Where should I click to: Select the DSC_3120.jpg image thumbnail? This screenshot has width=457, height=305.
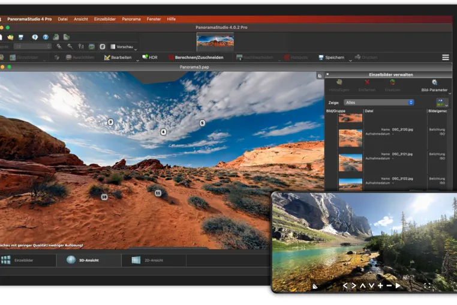350,138
